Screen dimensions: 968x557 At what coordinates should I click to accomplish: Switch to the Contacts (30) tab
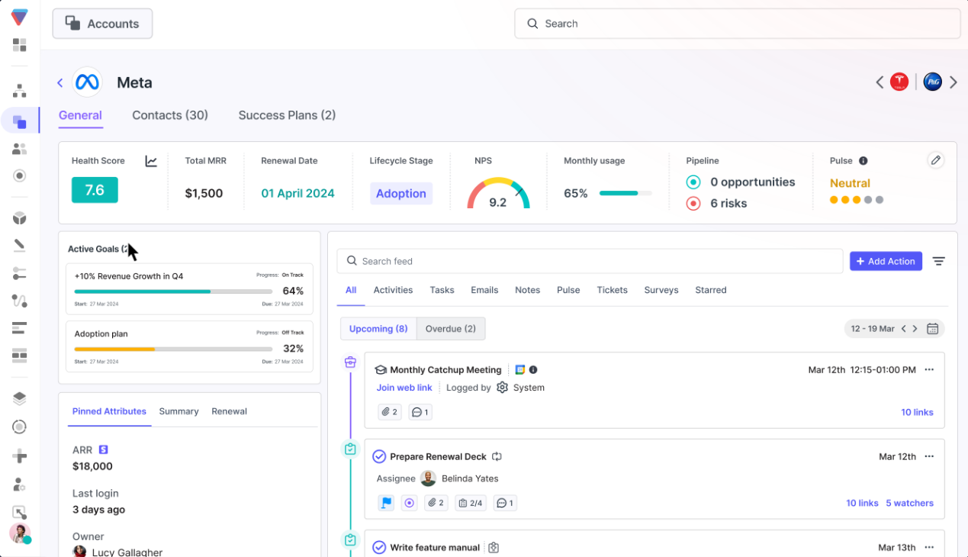170,115
